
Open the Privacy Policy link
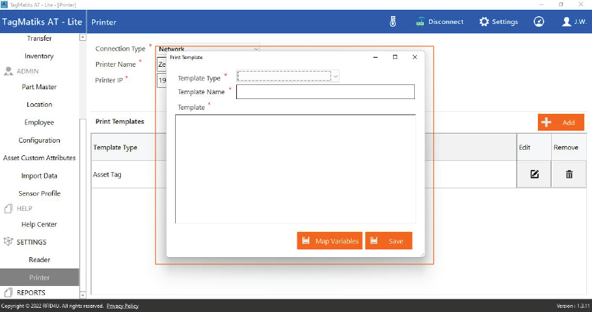[x=122, y=306]
